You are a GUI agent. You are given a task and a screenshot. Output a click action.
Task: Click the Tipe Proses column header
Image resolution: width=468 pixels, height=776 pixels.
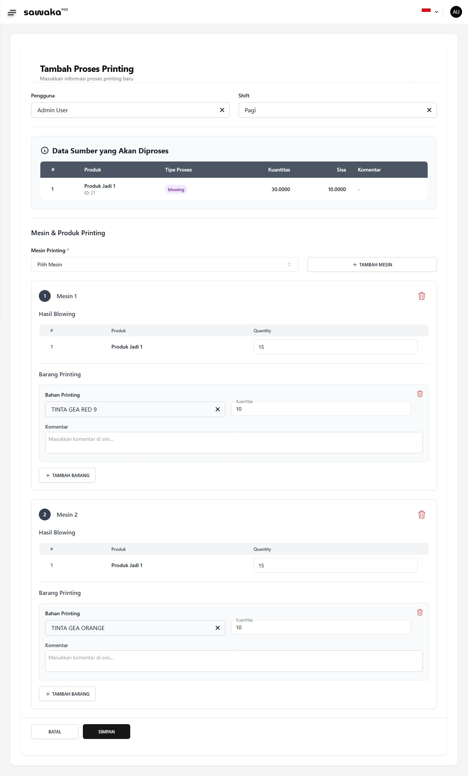(x=178, y=170)
